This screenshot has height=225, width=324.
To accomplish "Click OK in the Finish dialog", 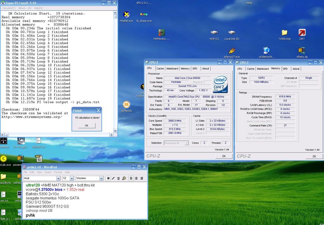I will click(86, 126).
